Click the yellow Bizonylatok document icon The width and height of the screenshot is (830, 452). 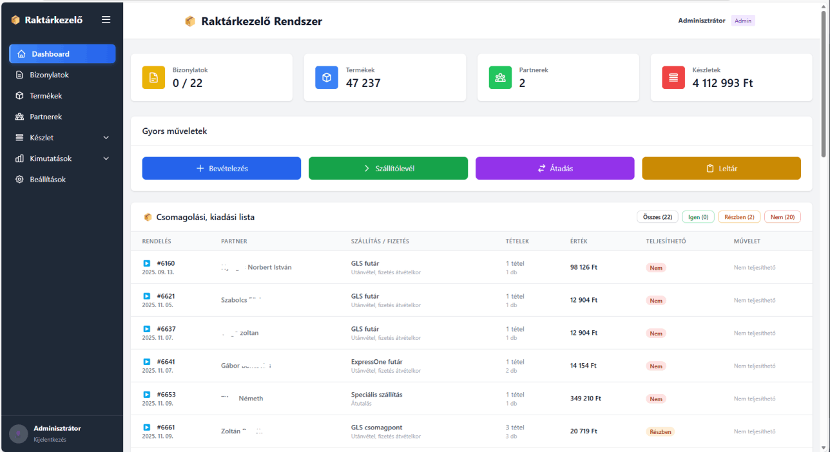[153, 77]
